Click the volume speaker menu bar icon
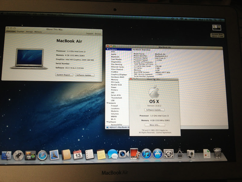242x182 pixels. 186,19
